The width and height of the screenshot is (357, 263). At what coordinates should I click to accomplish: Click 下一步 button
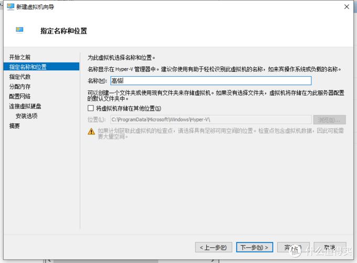click(255, 247)
